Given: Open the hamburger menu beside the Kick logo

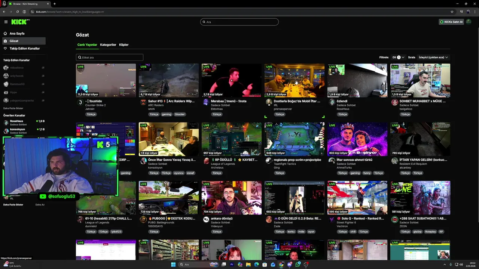Looking at the screenshot, I should click(6, 22).
